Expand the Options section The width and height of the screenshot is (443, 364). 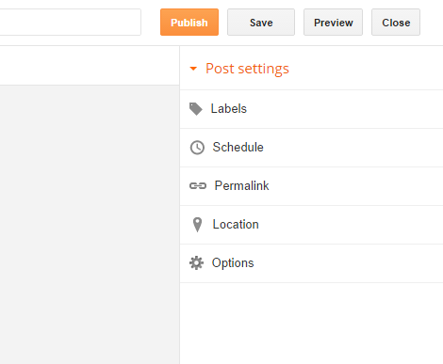311,263
